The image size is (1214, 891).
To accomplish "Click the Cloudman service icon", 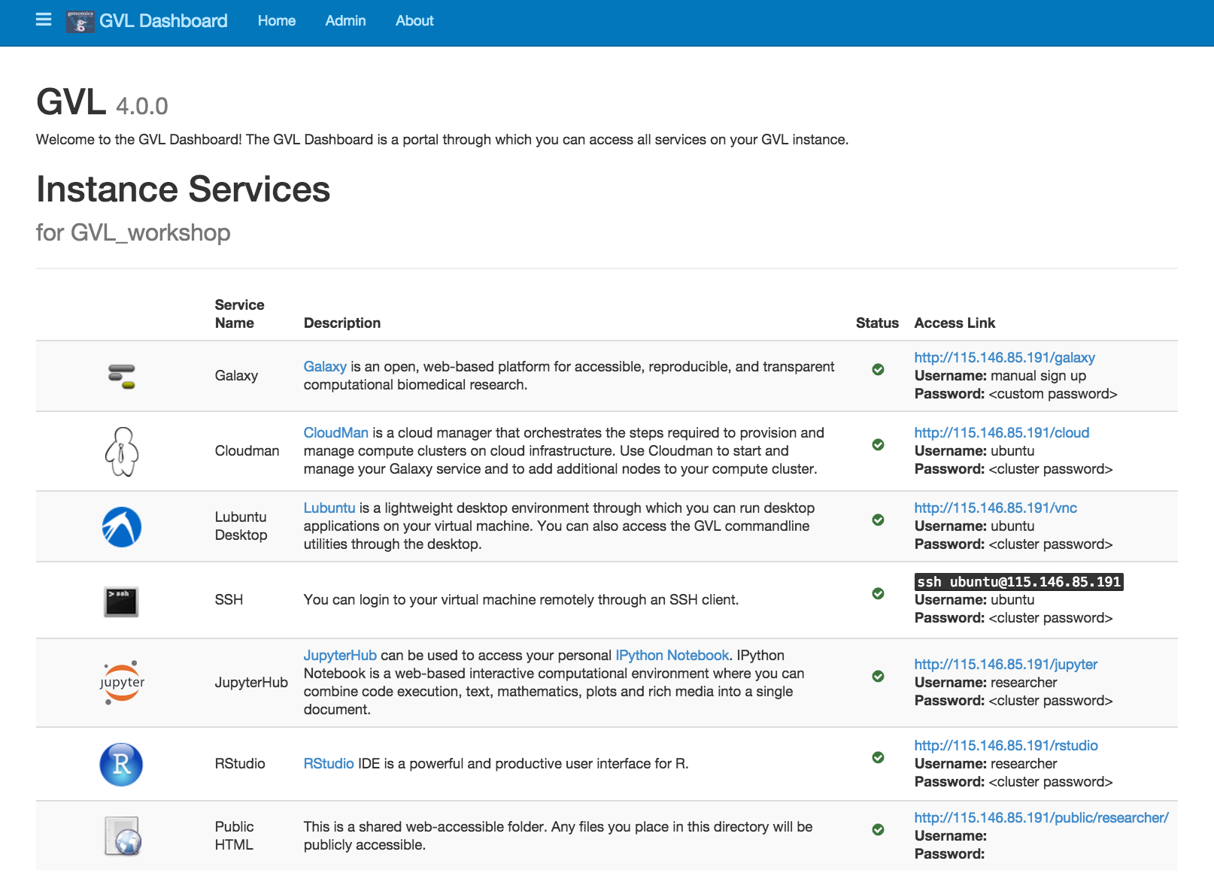I will click(x=122, y=451).
